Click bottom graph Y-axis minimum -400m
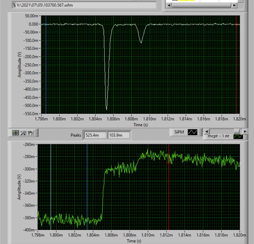This screenshot has height=244, width=254. (x=29, y=230)
